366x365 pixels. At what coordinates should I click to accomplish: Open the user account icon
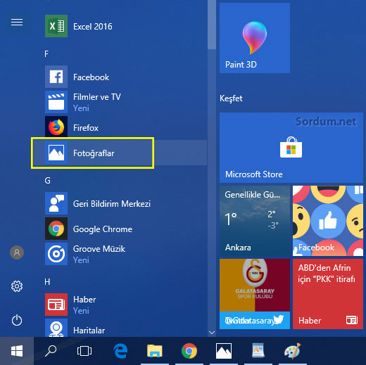point(17,252)
